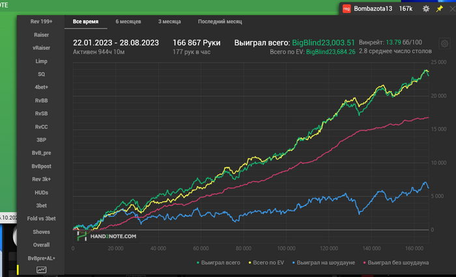Viewport: 456px width, 277px height.
Task: Switch to Все время tab
Action: click(x=85, y=21)
